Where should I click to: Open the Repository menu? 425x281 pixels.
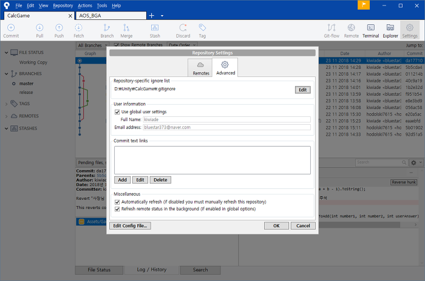pyautogui.click(x=63, y=5)
